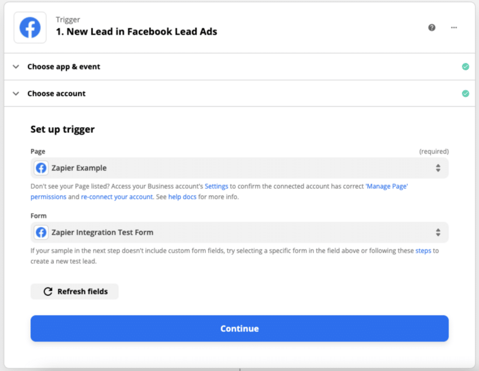This screenshot has height=371, width=479.
Task: Open the Page dropdown showing Zapier Example
Action: click(239, 168)
